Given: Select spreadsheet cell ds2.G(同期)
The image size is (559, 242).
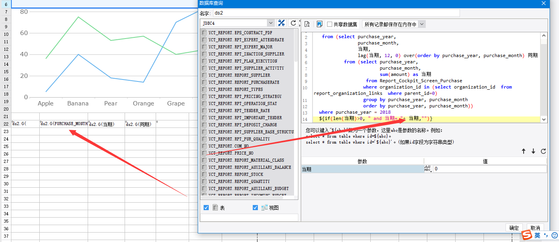Looking at the screenshot, I should pyautogui.click(x=140, y=124).
